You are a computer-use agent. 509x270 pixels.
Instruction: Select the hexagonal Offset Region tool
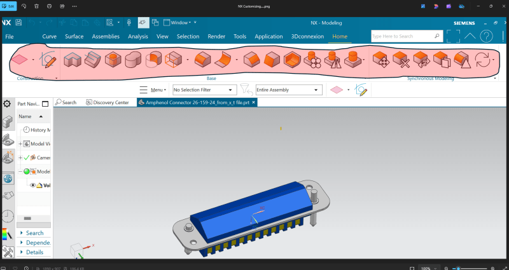[x=292, y=60]
